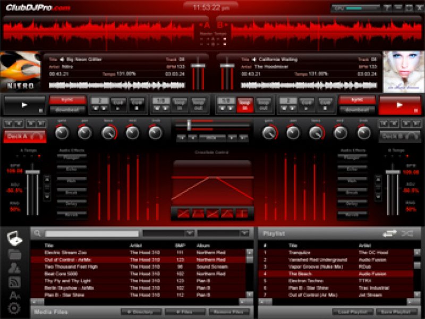This screenshot has width=425, height=319.
Task: Open the folder browser in the sidebar
Action: (15, 255)
